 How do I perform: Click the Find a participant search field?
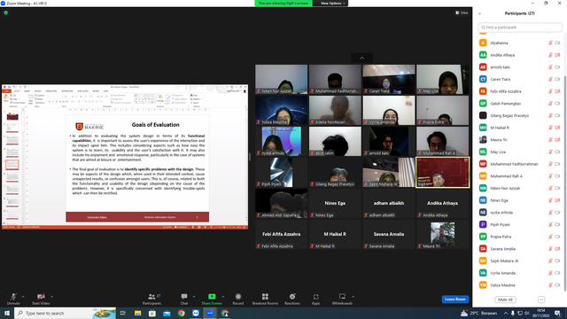520,27
